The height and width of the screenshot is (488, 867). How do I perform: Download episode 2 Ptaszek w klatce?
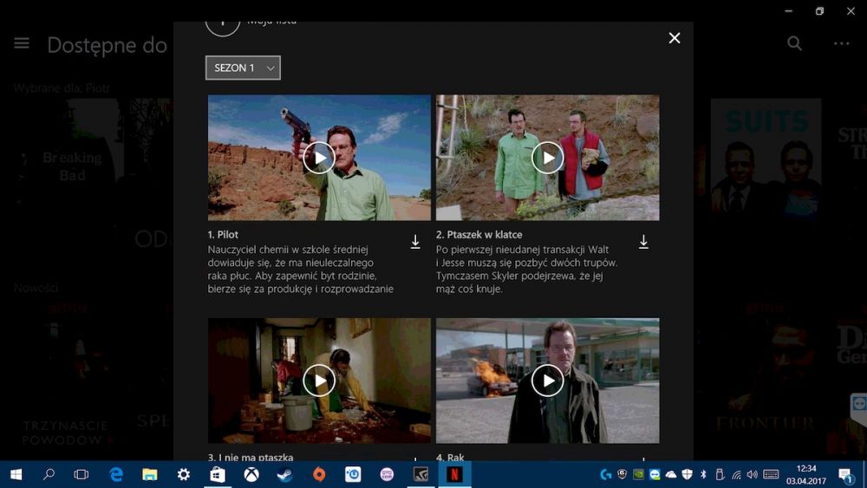point(643,242)
